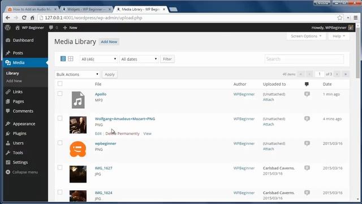362x204 pixels.
Task: Click user avatar next to Howdy, WPBeginner
Action: (x=351, y=28)
